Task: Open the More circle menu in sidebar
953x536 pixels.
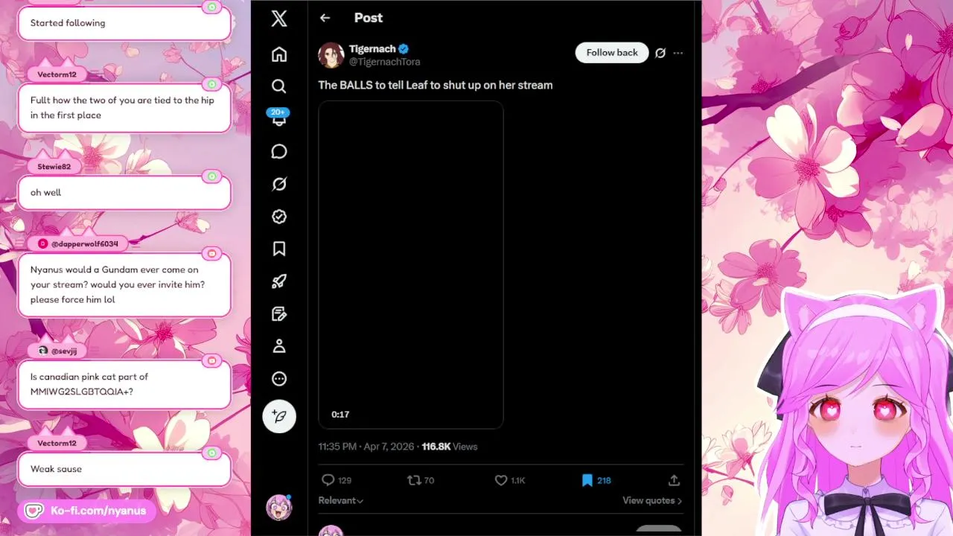Action: [279, 379]
